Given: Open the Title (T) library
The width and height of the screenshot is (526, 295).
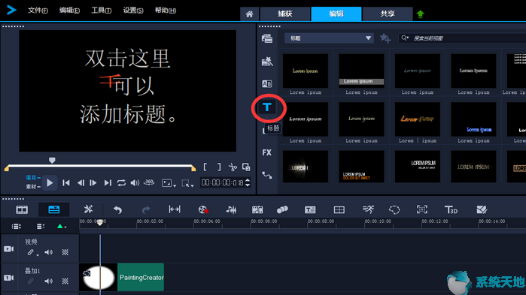Looking at the screenshot, I should [267, 107].
